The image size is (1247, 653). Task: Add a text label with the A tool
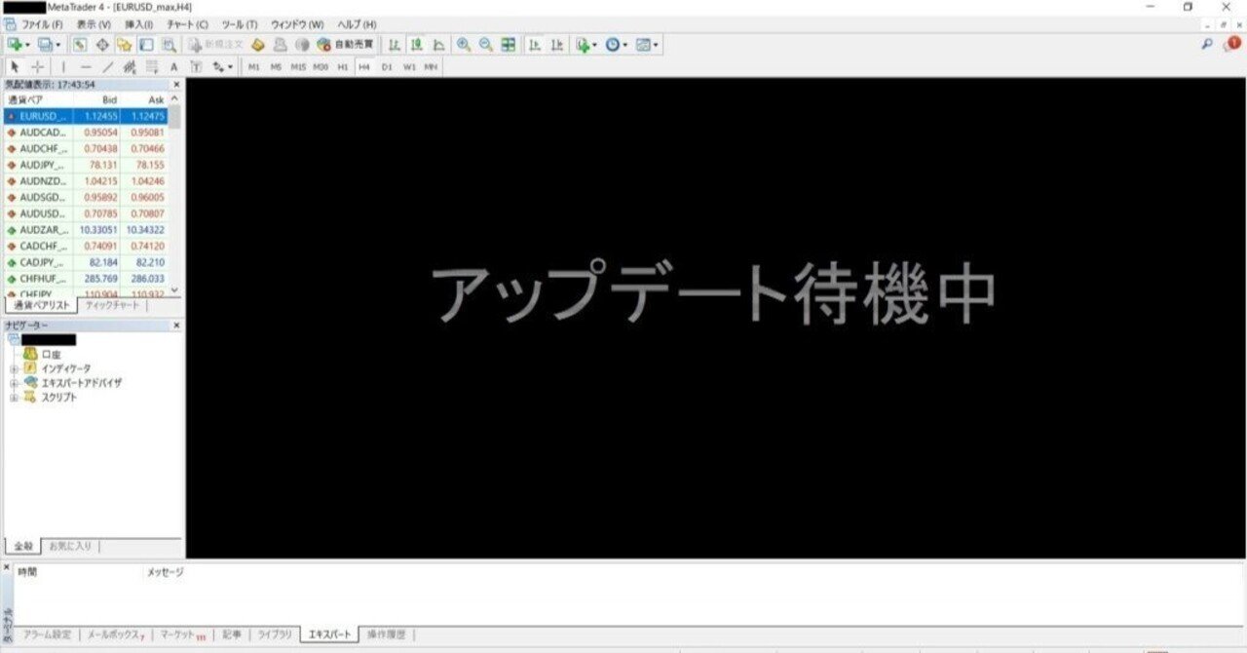[172, 66]
